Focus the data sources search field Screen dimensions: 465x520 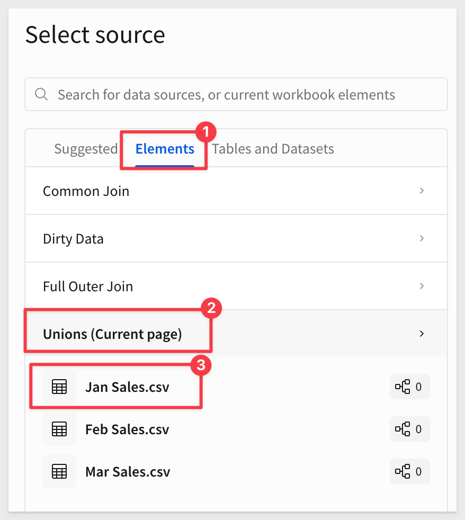(236, 94)
